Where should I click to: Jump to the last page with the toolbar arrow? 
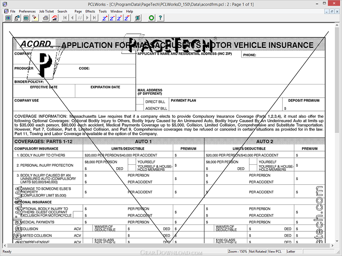click(x=94, y=18)
